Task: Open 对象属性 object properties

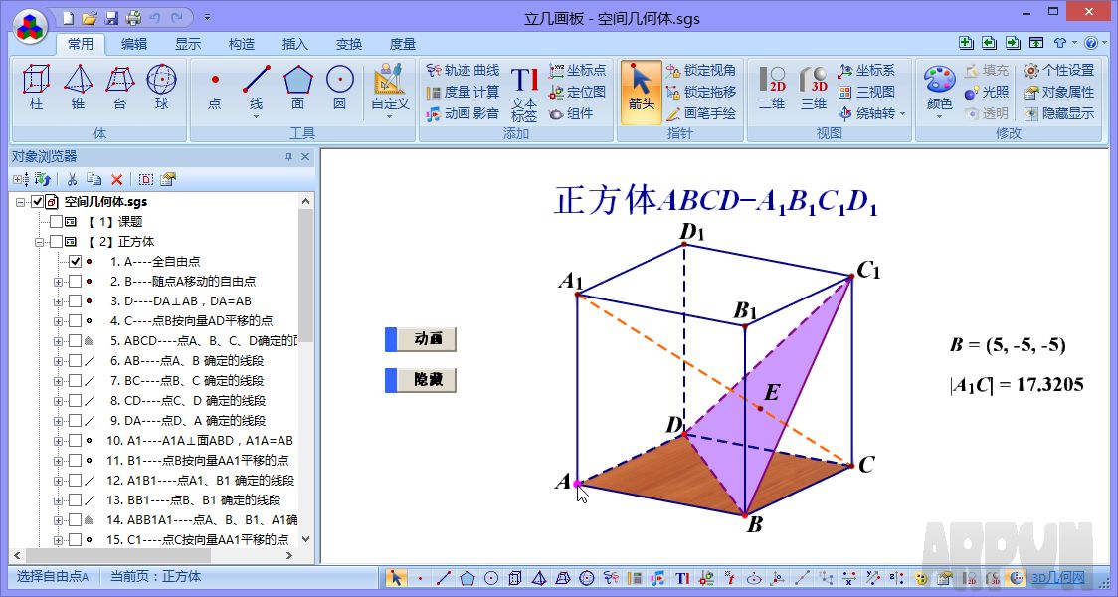Action: pyautogui.click(x=1062, y=91)
